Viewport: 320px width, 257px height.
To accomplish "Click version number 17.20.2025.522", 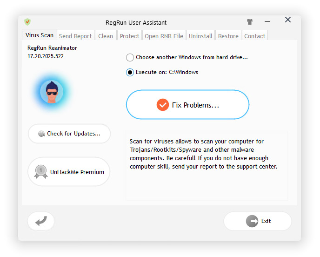I will click(x=46, y=56).
